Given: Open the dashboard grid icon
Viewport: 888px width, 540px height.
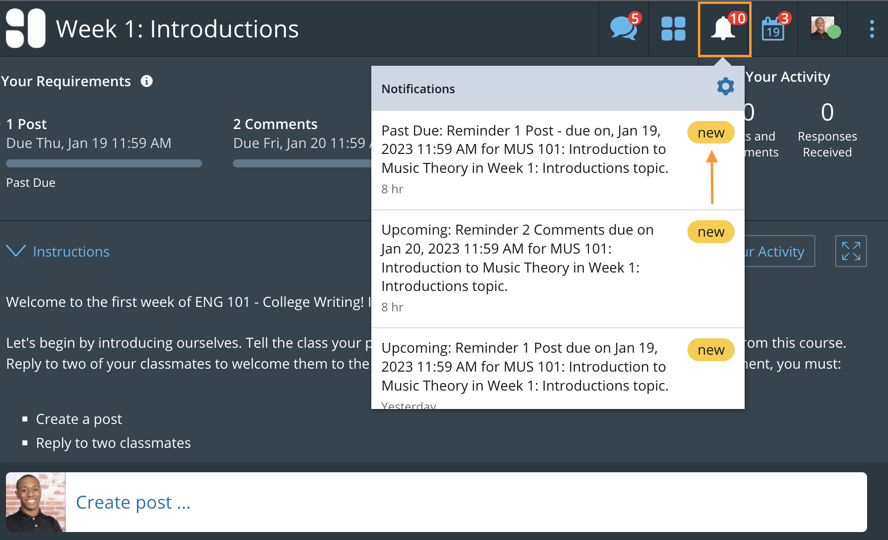Looking at the screenshot, I should pyautogui.click(x=673, y=28).
